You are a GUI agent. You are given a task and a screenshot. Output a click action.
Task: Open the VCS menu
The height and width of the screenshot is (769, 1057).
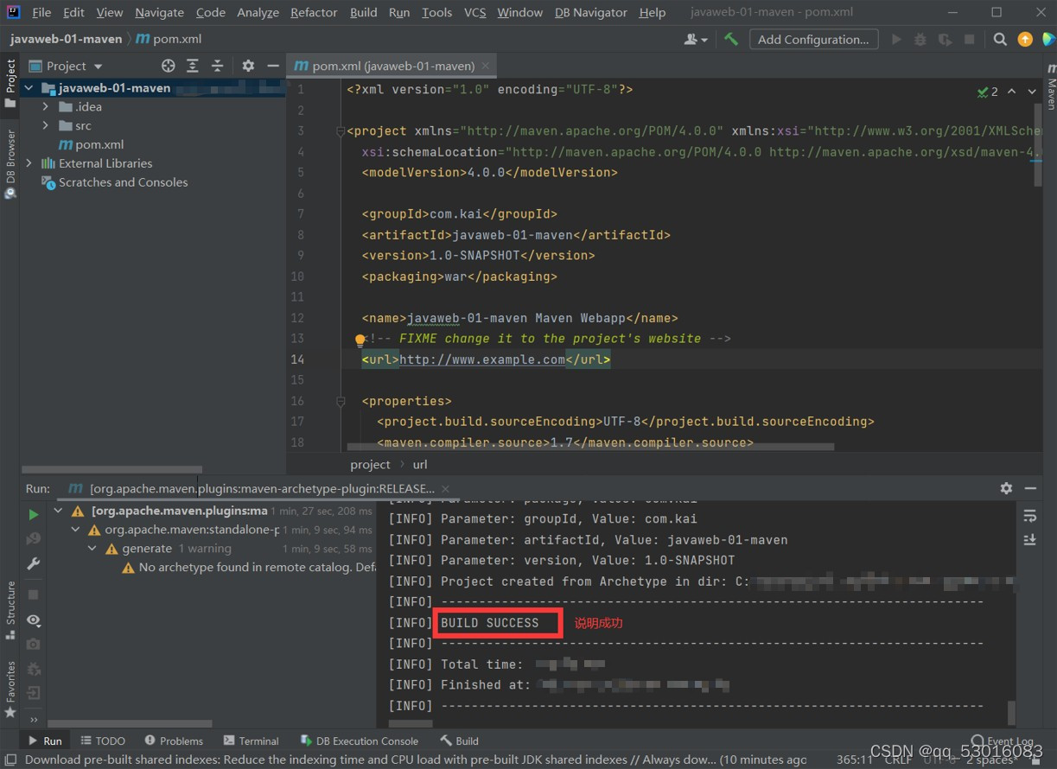[x=475, y=12]
